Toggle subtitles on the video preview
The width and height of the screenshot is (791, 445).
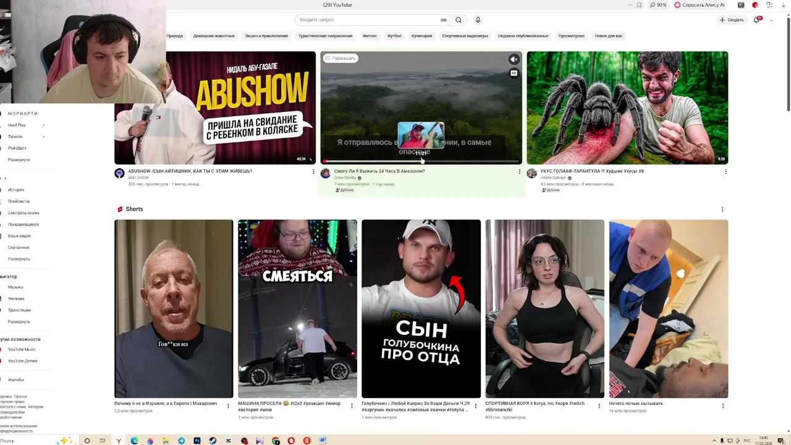[514, 73]
